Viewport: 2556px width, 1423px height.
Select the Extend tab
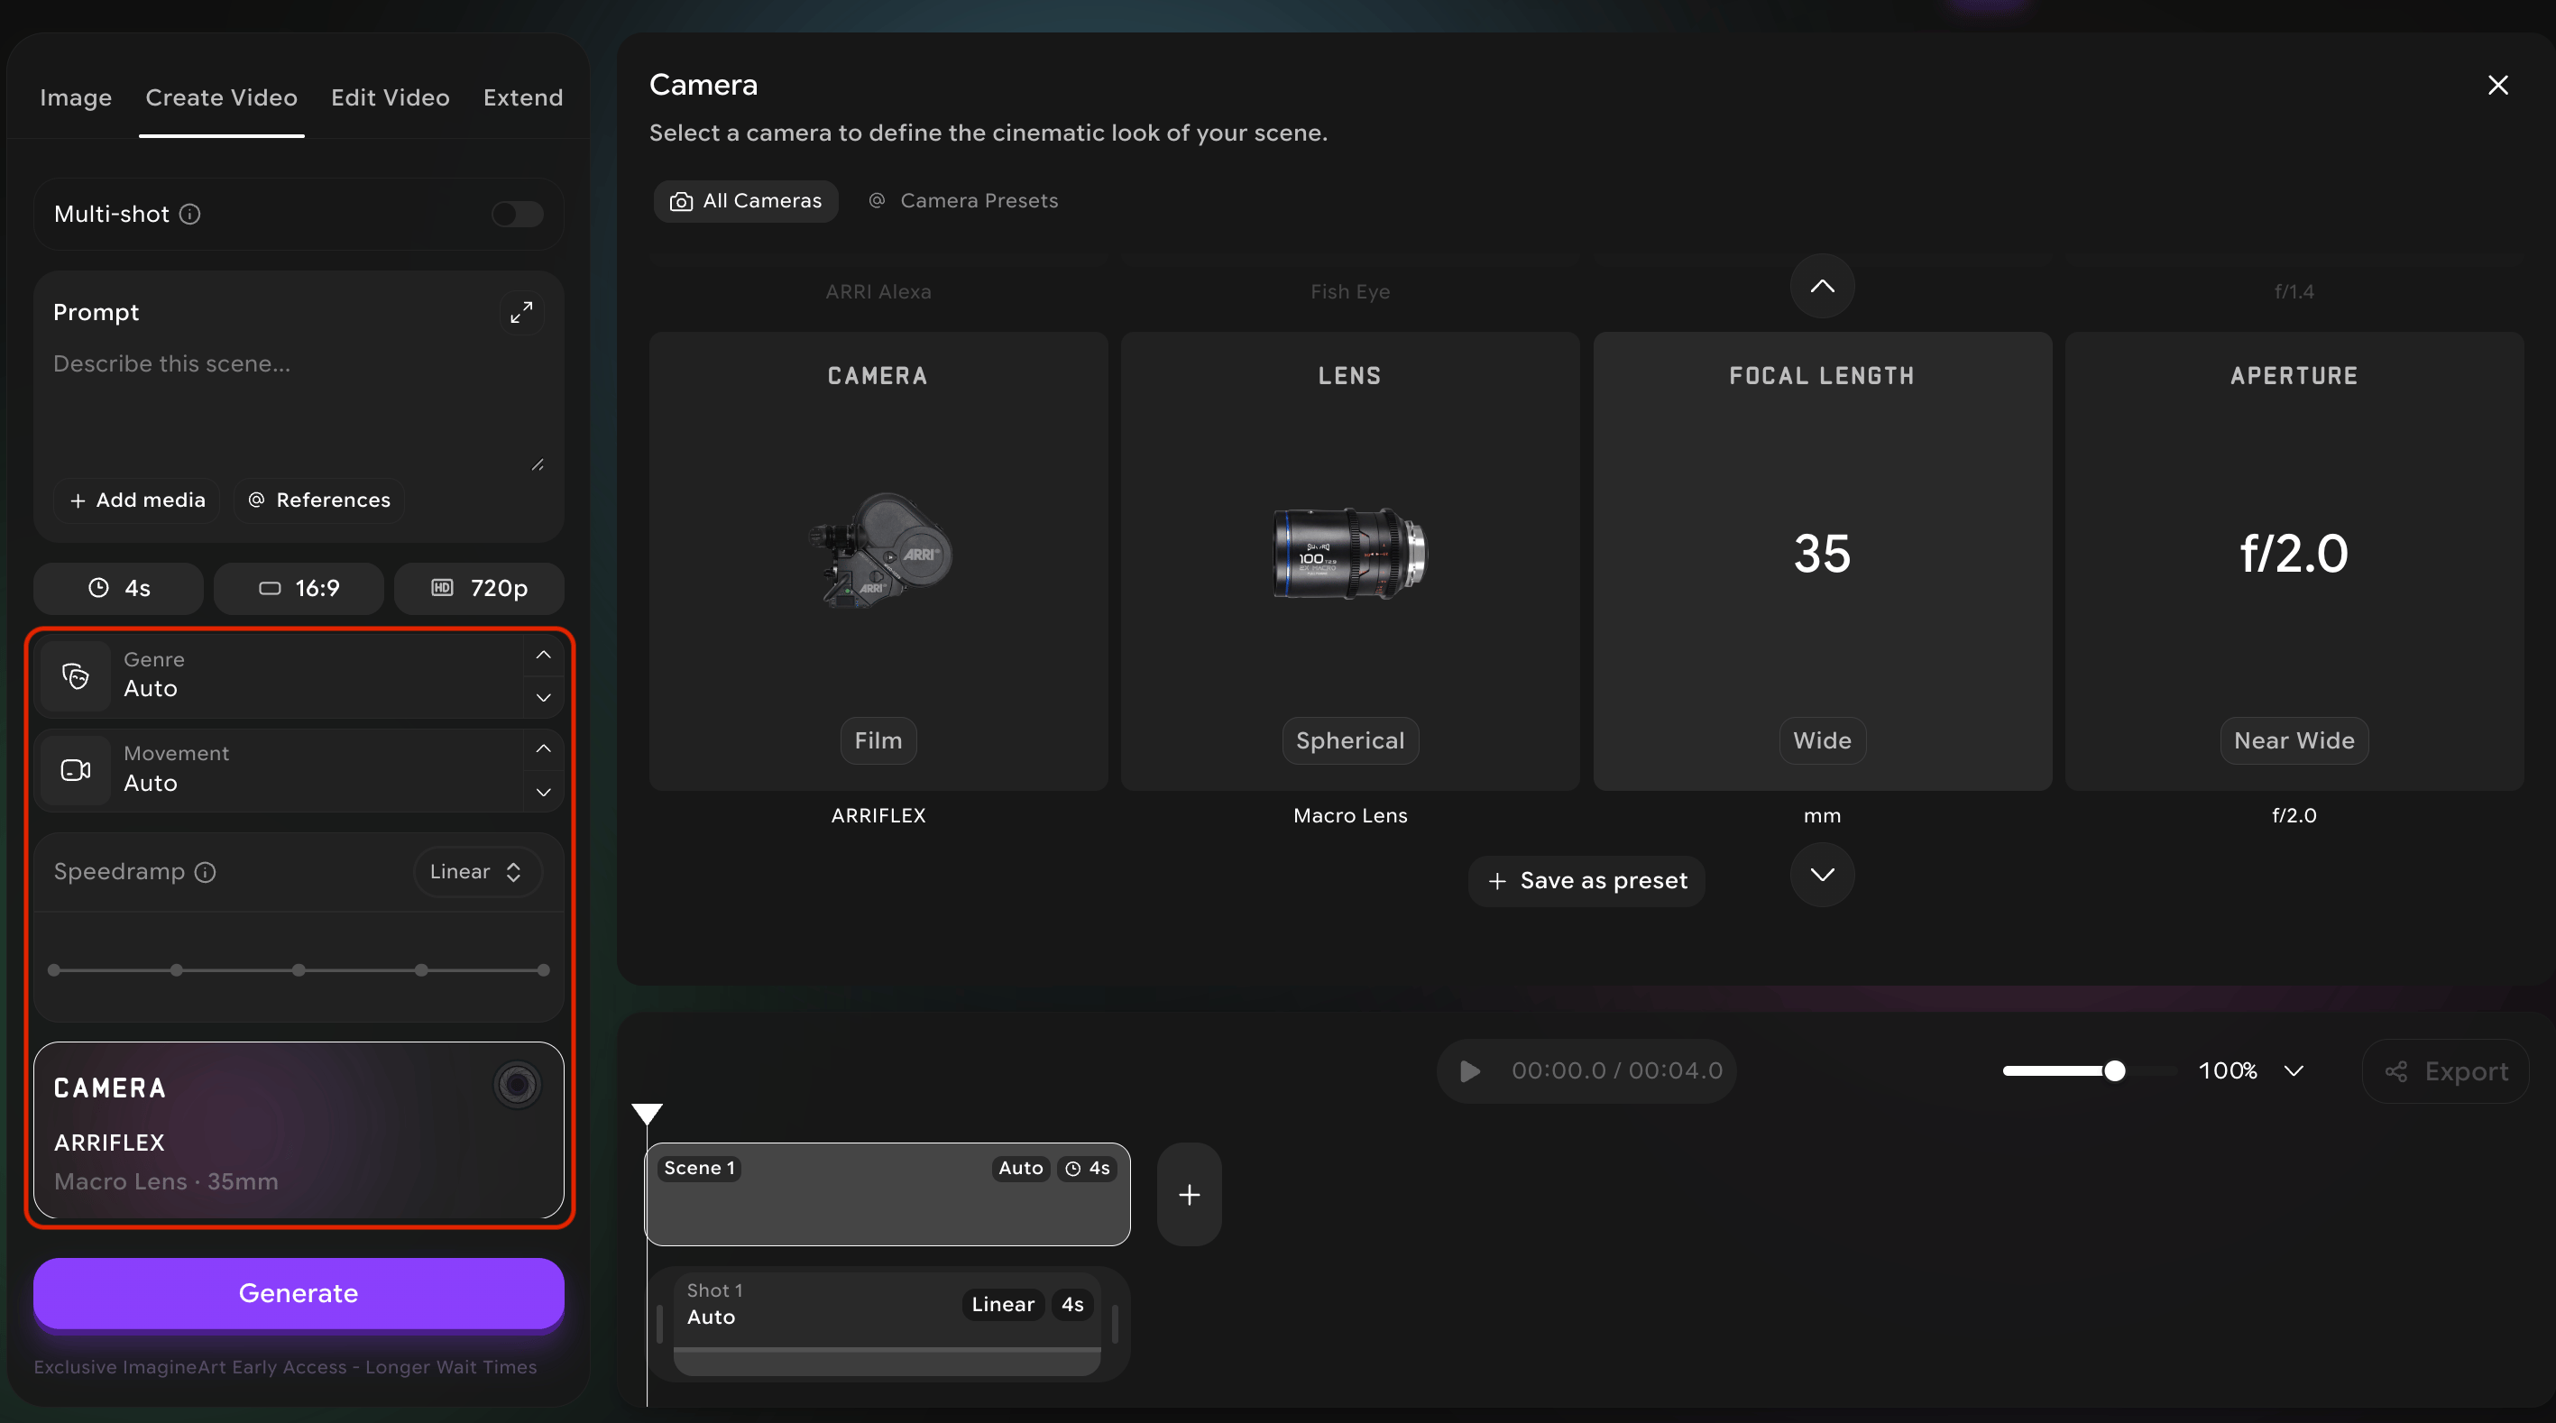coord(523,97)
